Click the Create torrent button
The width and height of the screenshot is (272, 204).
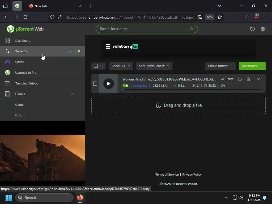point(220,66)
